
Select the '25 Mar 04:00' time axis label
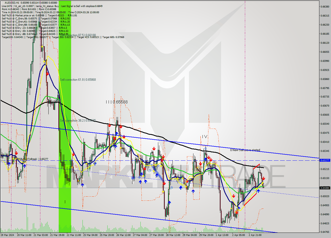[90, 235]
